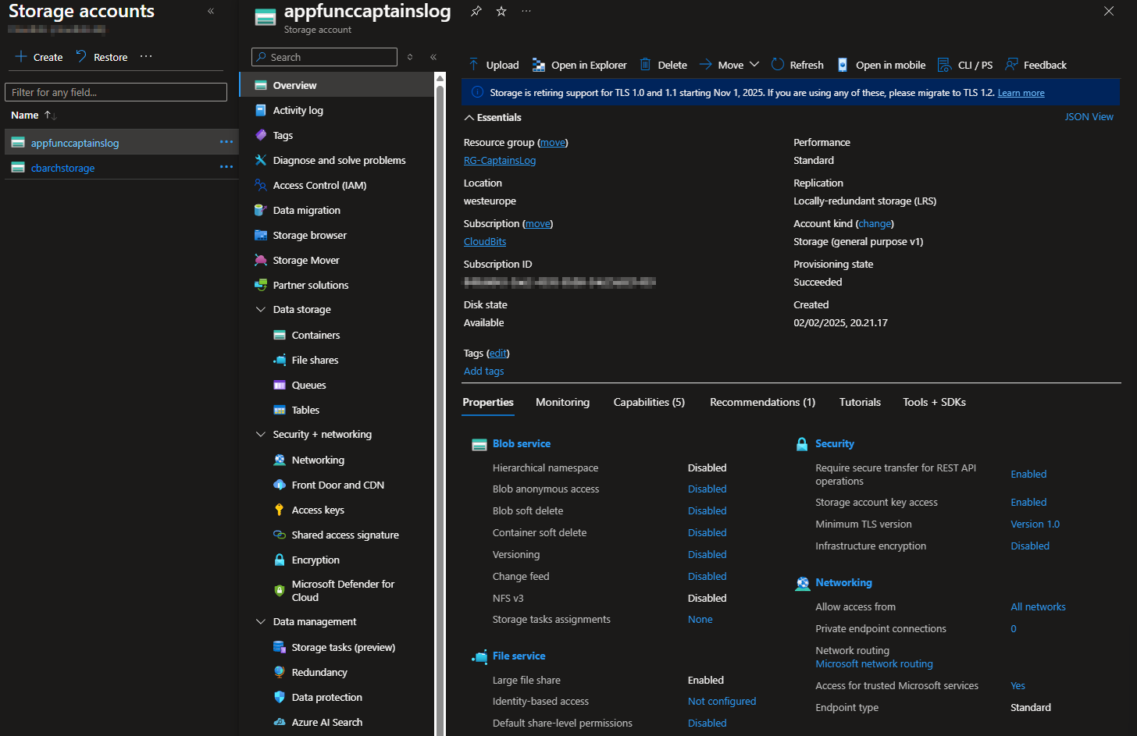Screen dimensions: 1137x736
Task: Switch to the Tools + SDKs tab
Action: (934, 402)
